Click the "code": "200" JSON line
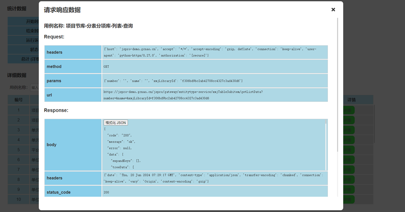 click(x=120, y=135)
